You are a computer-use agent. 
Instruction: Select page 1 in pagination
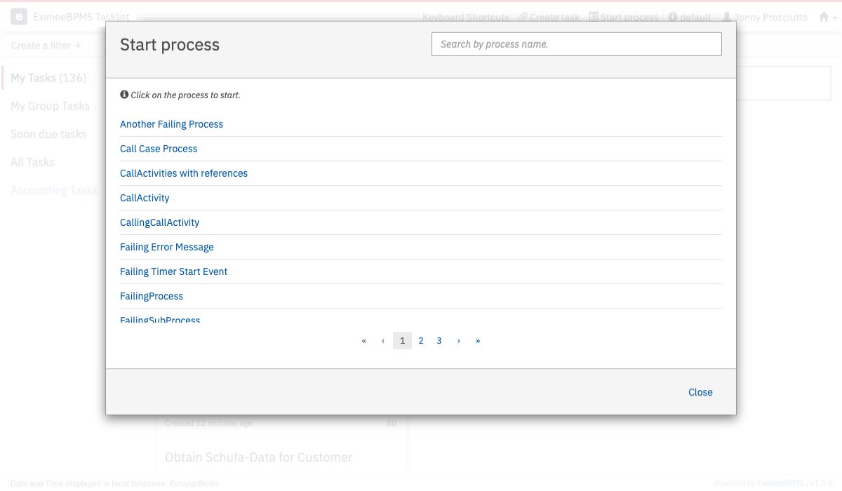(x=402, y=341)
